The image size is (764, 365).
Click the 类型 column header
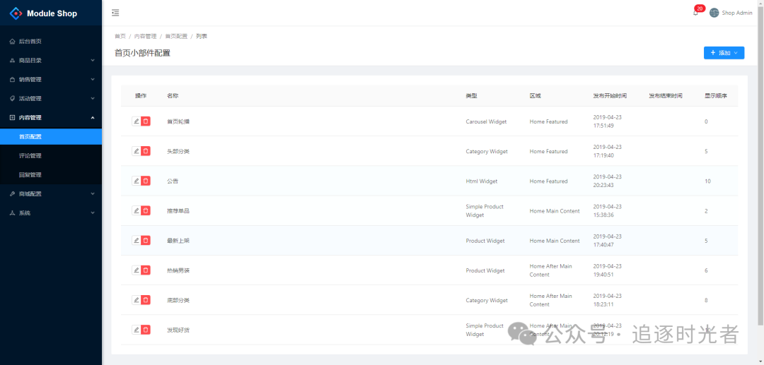[x=471, y=96]
